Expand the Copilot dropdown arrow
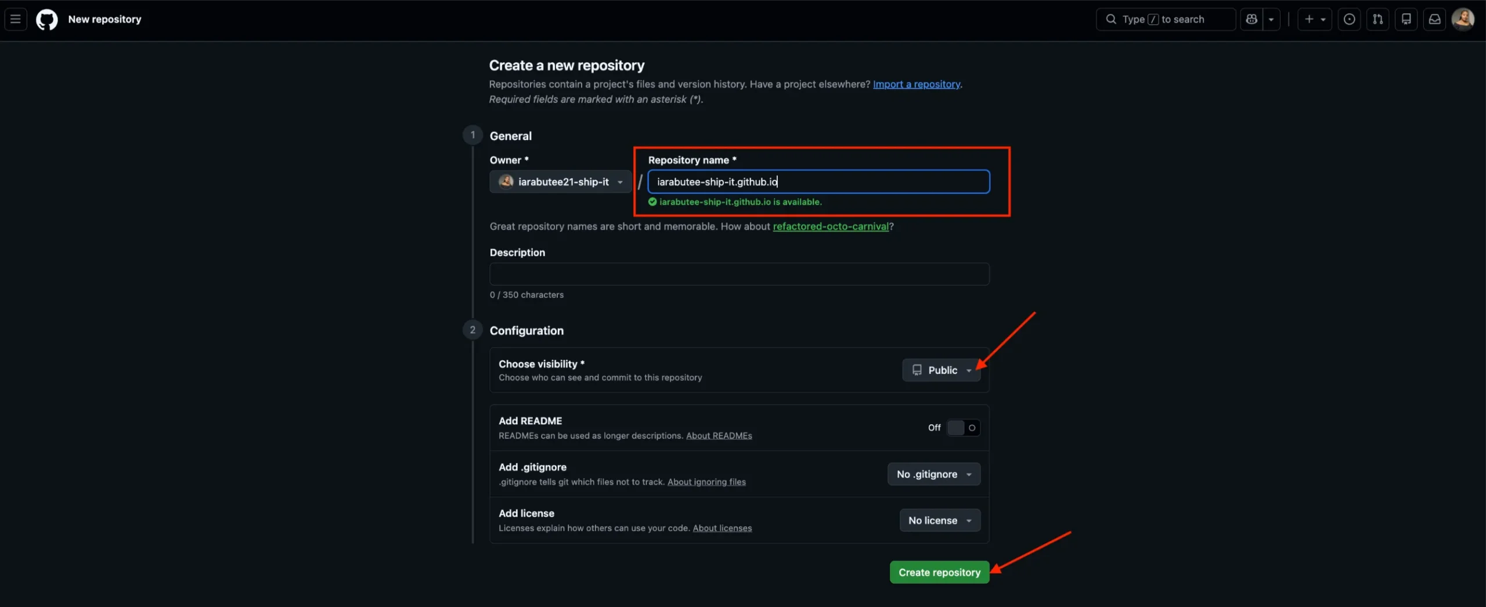Image resolution: width=1486 pixels, height=607 pixels. click(x=1271, y=19)
